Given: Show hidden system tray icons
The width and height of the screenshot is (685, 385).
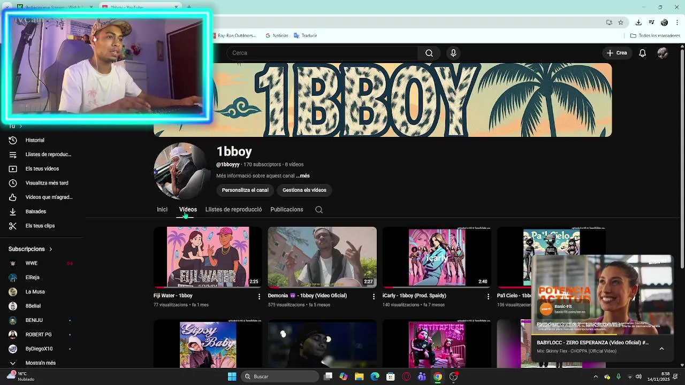Looking at the screenshot, I should point(596,376).
